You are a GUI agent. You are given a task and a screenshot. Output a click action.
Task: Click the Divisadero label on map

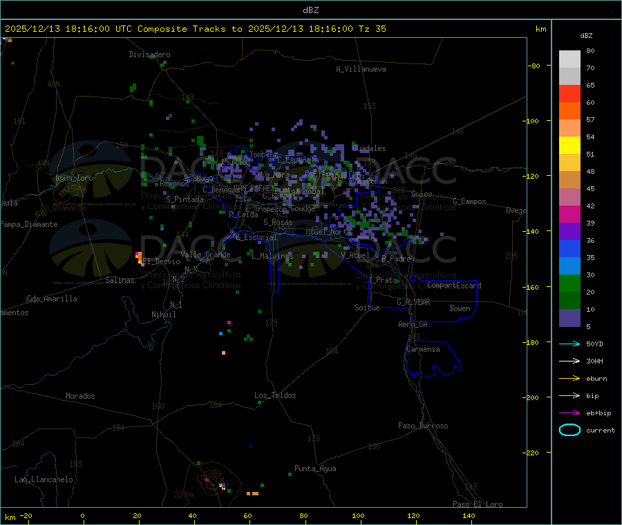pyautogui.click(x=149, y=55)
